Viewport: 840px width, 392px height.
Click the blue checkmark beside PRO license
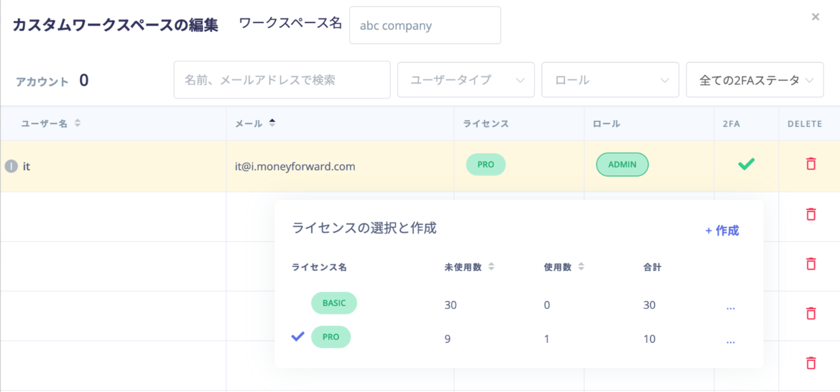[x=298, y=336]
